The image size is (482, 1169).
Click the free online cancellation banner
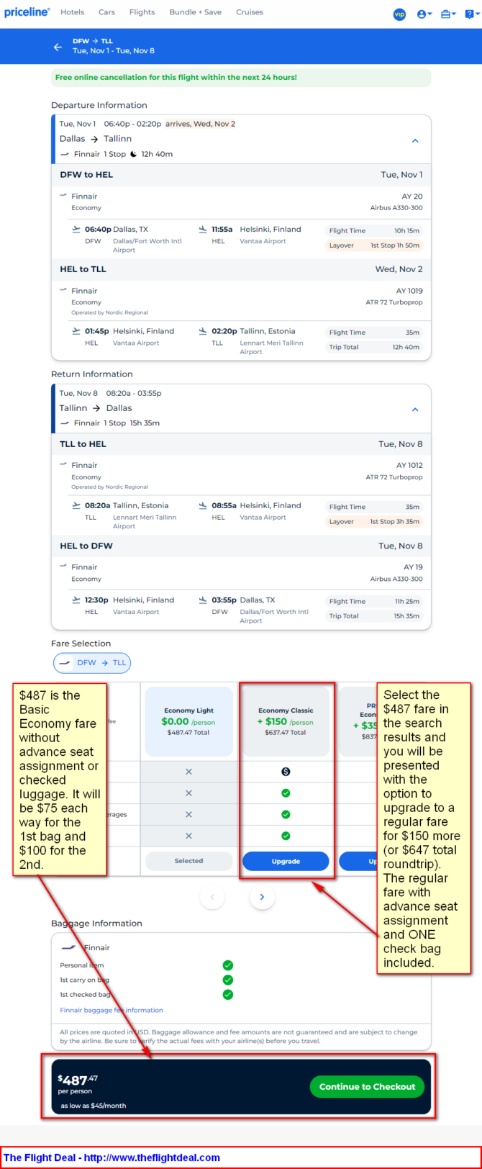(x=241, y=77)
